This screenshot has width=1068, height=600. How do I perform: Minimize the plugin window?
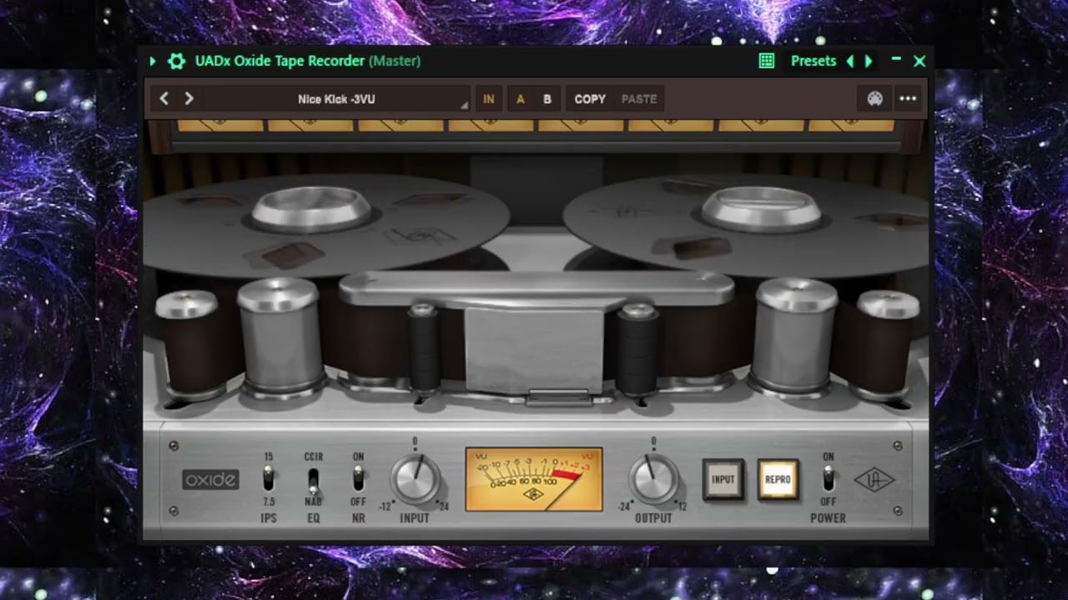point(896,60)
